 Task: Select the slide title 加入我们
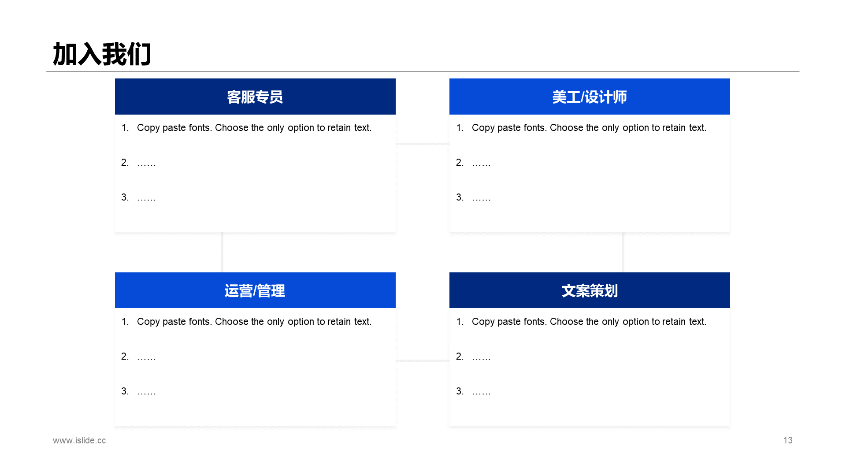pyautogui.click(x=102, y=54)
